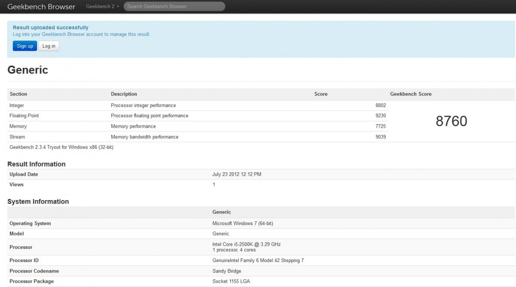The image size is (516, 287).
Task: Select the 'Socket 1155 LGA' value
Action: pos(231,281)
